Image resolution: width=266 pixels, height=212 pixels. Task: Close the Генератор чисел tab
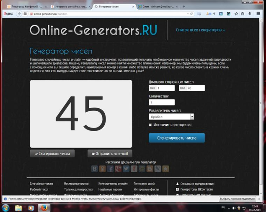(x=133, y=7)
